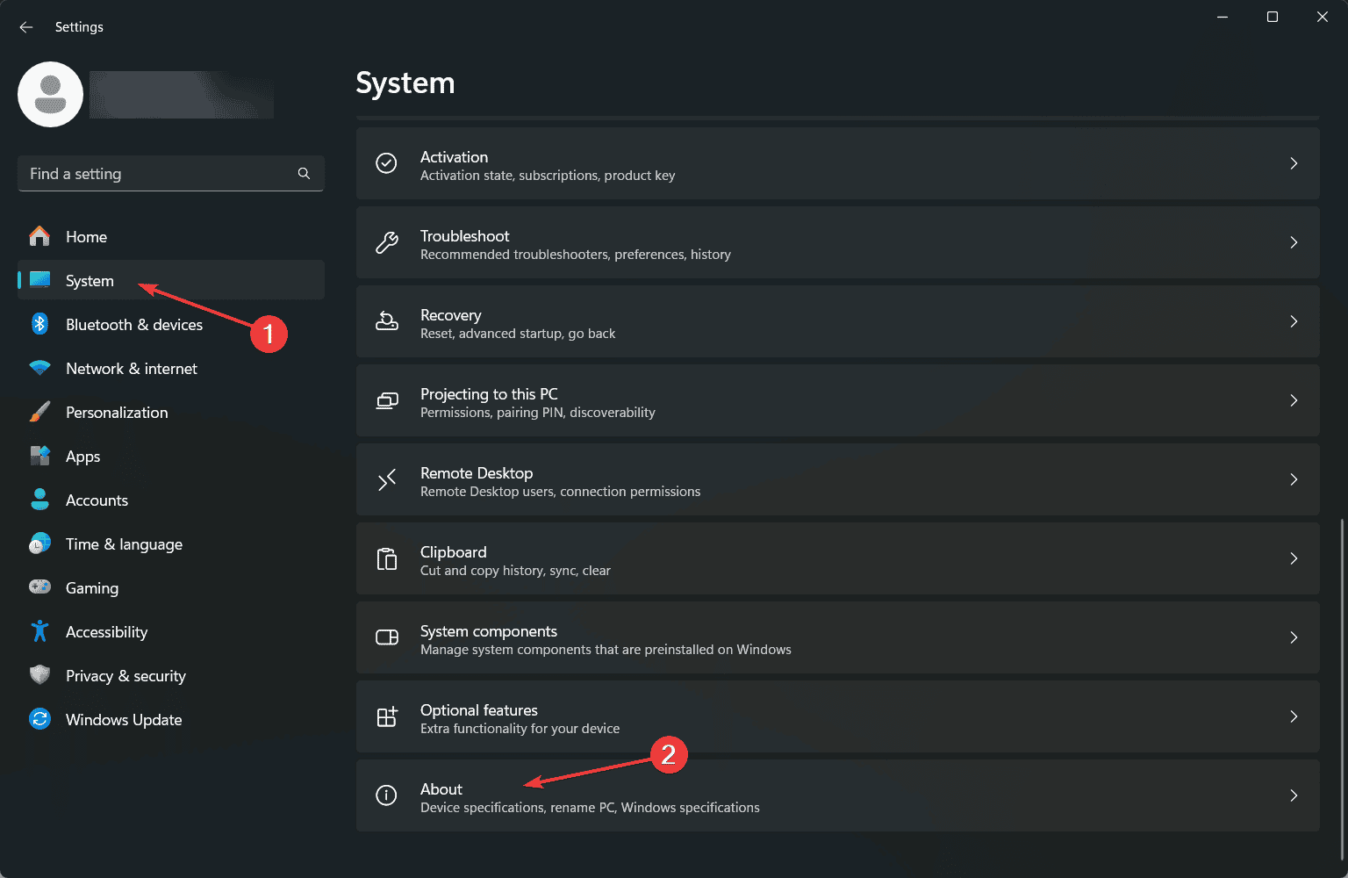Click the Time & language clock icon
This screenshot has width=1348, height=878.
point(39,543)
